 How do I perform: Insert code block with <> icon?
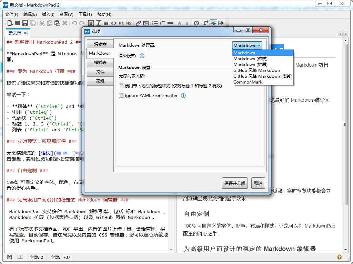pyautogui.click(x=114, y=23)
